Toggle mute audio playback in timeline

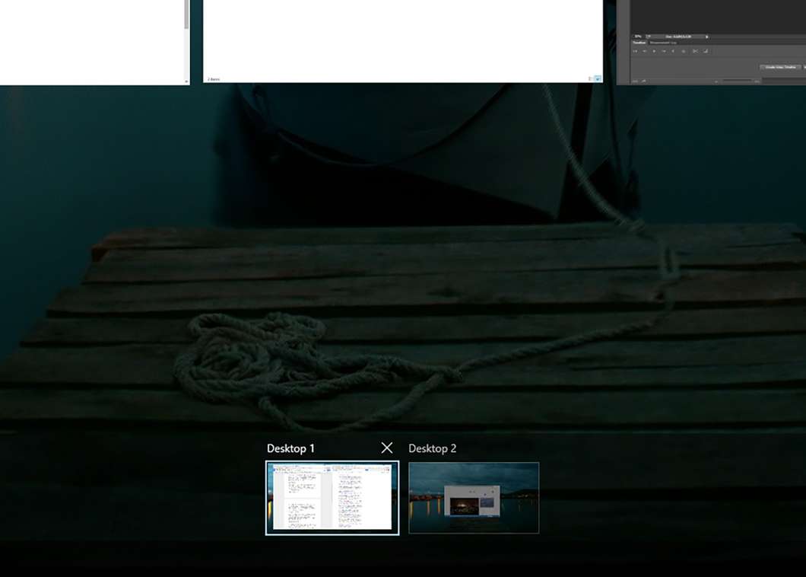click(673, 51)
